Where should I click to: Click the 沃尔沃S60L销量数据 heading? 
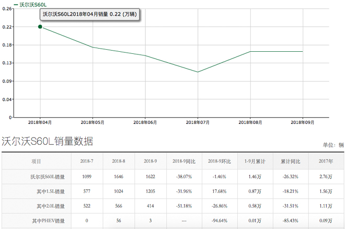(47, 141)
